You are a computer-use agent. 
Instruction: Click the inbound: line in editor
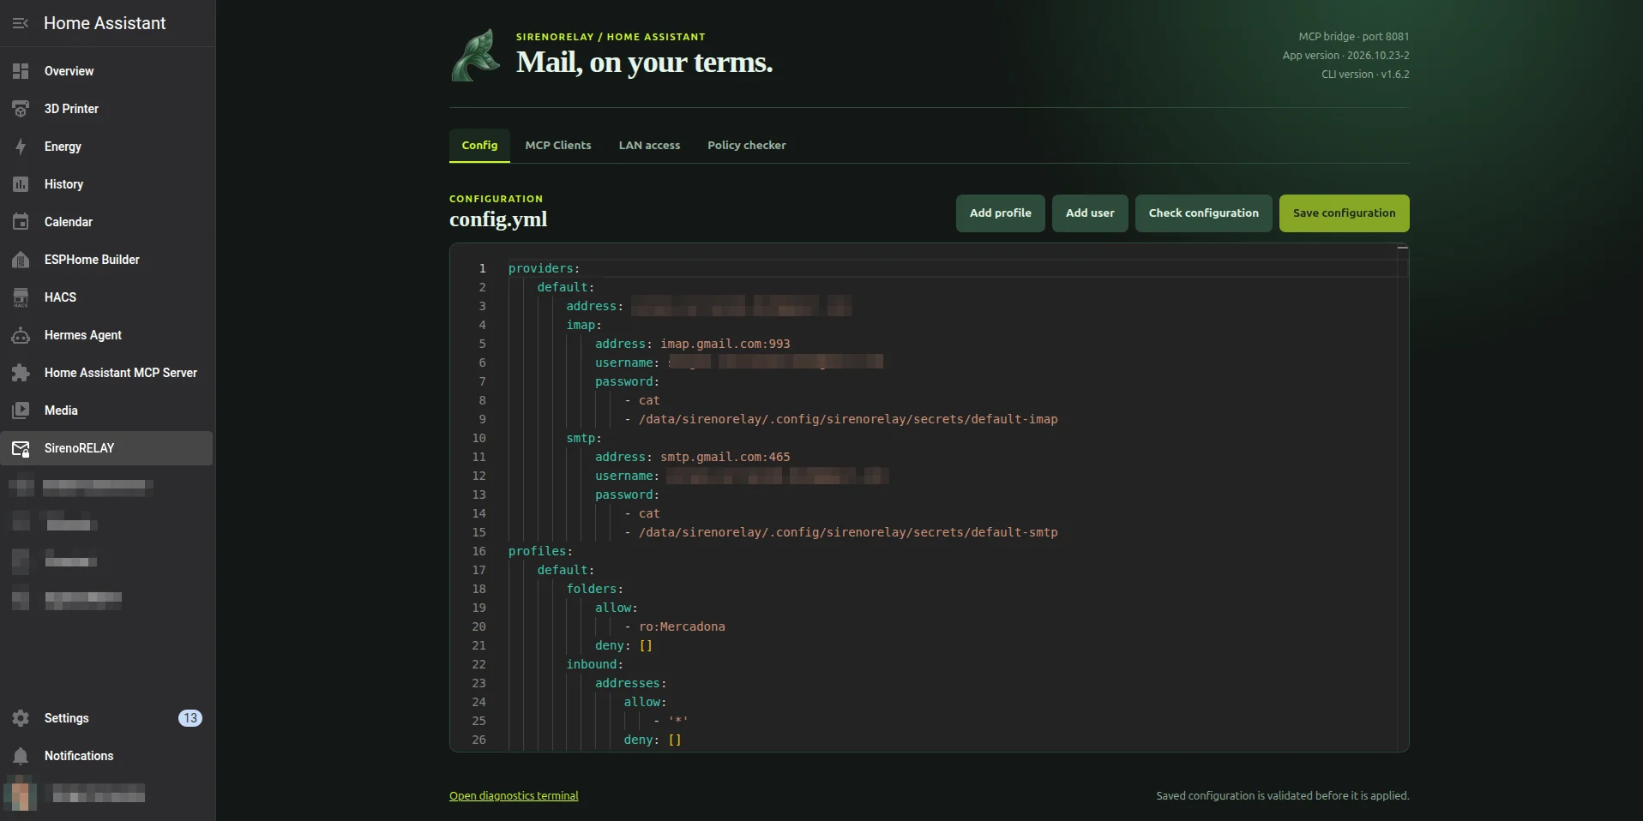[594, 664]
